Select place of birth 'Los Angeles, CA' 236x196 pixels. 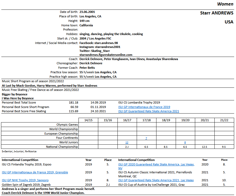coord(90,16)
